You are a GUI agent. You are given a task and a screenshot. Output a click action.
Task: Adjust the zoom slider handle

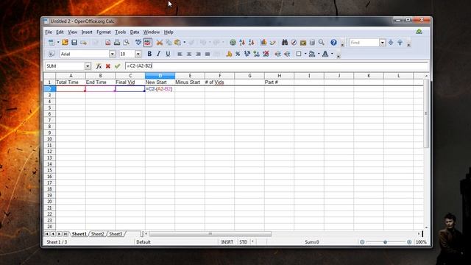tap(385, 242)
